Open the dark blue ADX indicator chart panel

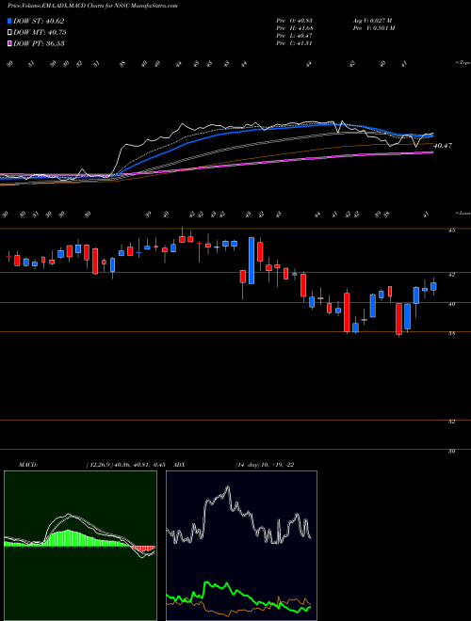(x=241, y=546)
